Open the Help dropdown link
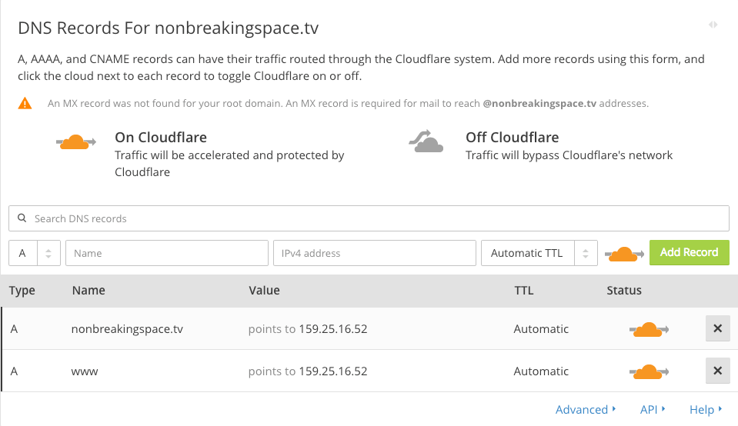738x426 pixels. tap(706, 410)
